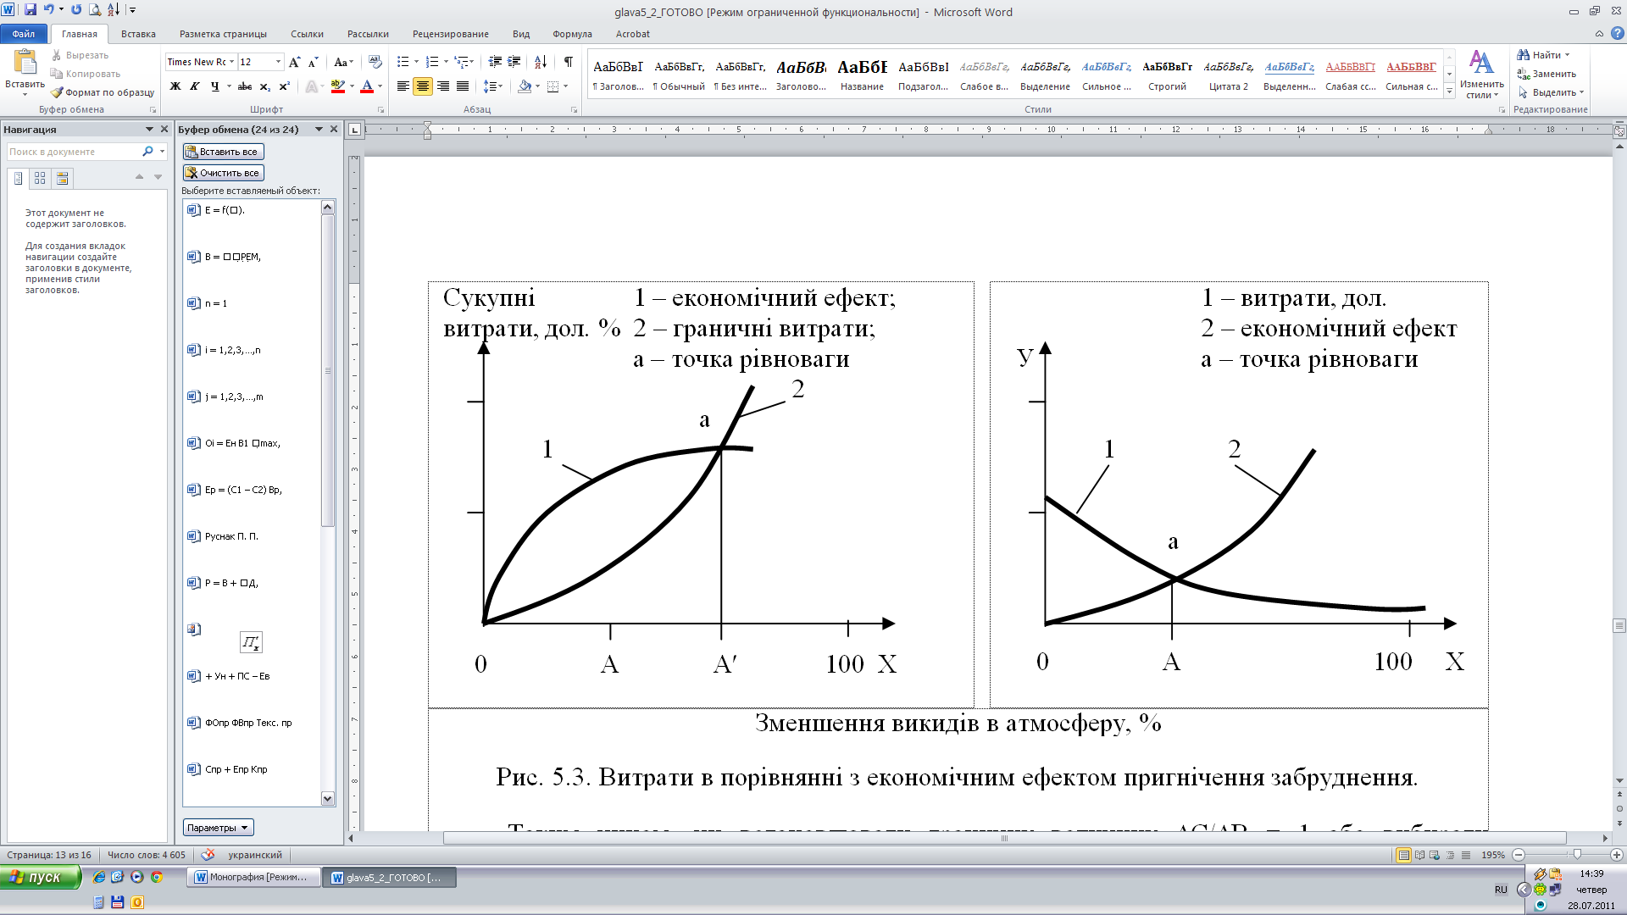Launch Chrome from quick launch bar
1627x915 pixels.
click(157, 877)
